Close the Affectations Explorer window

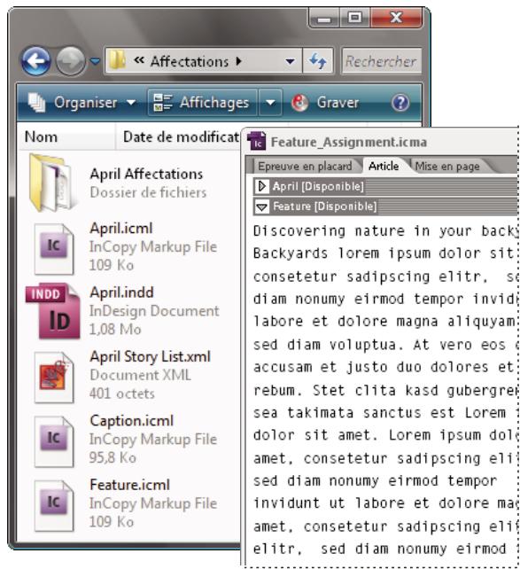(x=396, y=18)
